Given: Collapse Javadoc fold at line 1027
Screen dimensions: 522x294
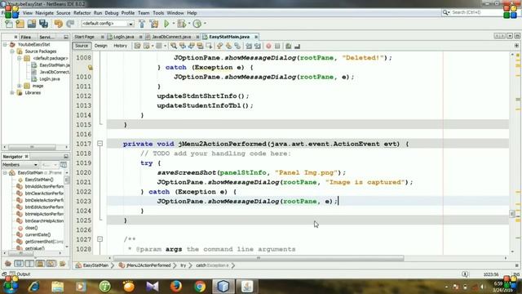Looking at the screenshot, I should pos(100,239).
